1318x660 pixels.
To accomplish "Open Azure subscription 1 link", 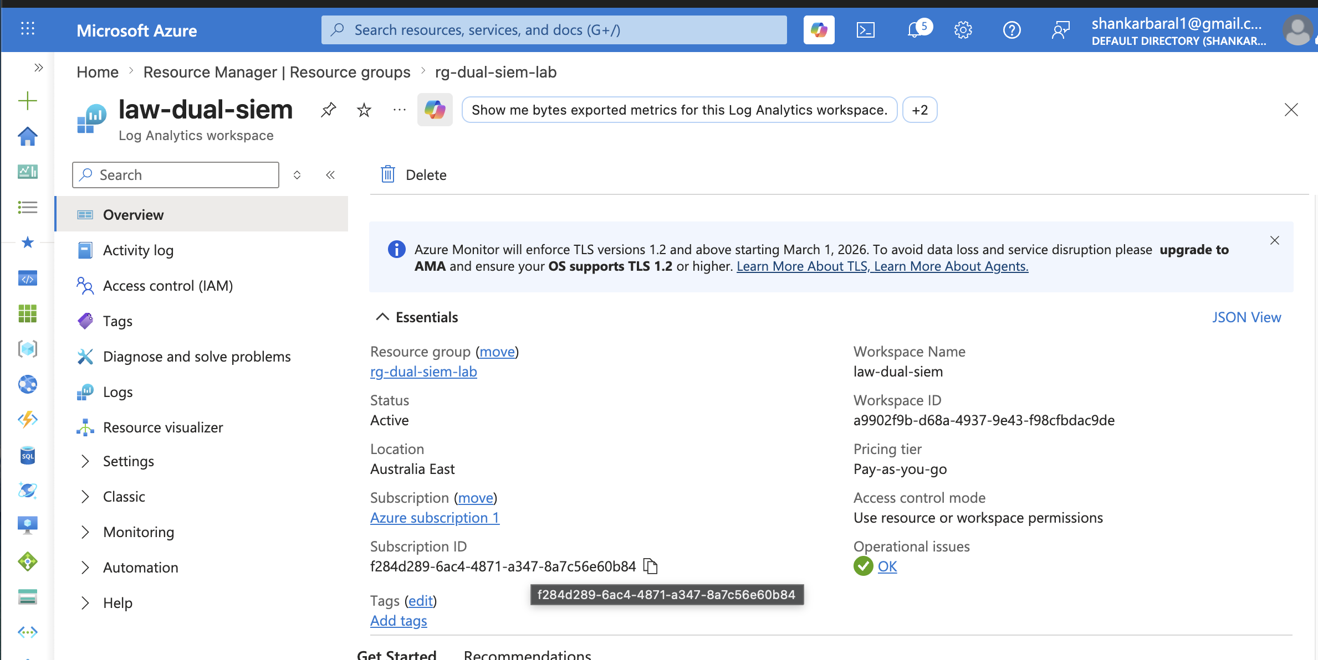I will (x=435, y=518).
